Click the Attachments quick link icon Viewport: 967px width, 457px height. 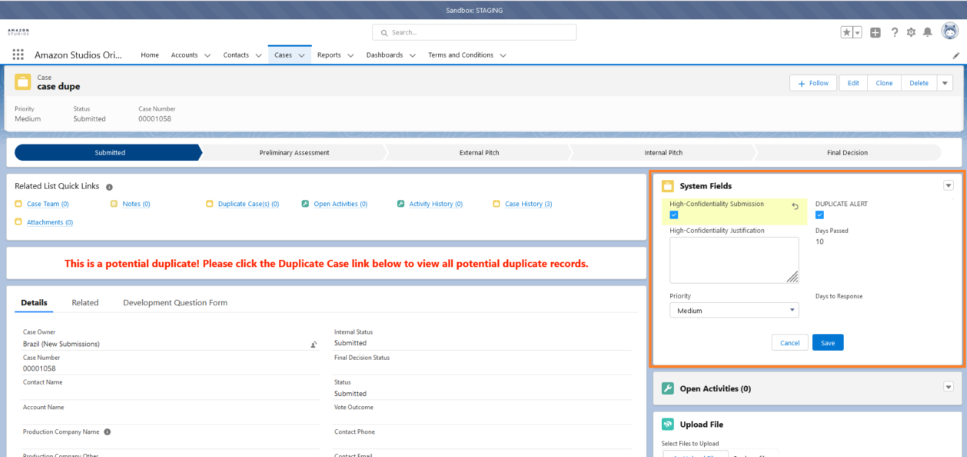pyautogui.click(x=18, y=222)
